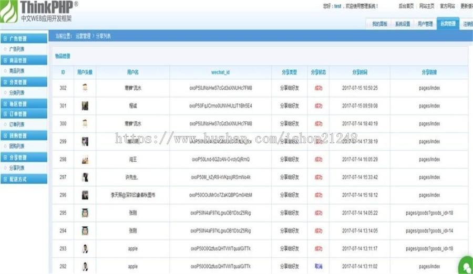Click 运营管理 in the breadcrumb
473x274 pixels.
(83, 36)
